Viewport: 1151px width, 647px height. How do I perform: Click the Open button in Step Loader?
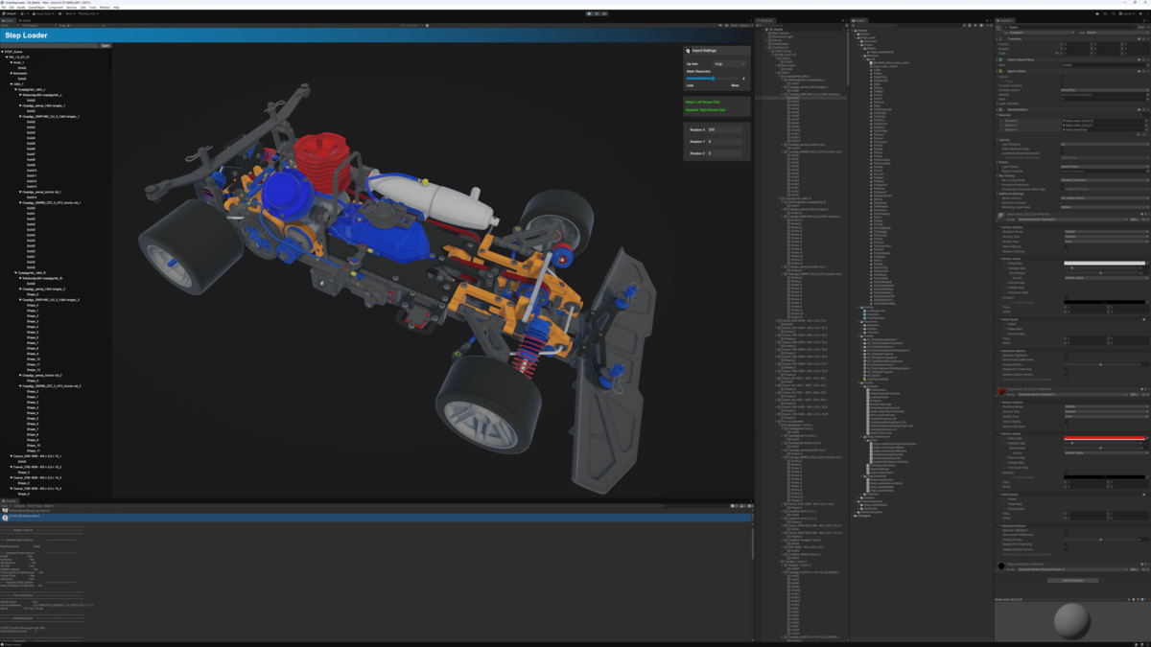tap(106, 45)
